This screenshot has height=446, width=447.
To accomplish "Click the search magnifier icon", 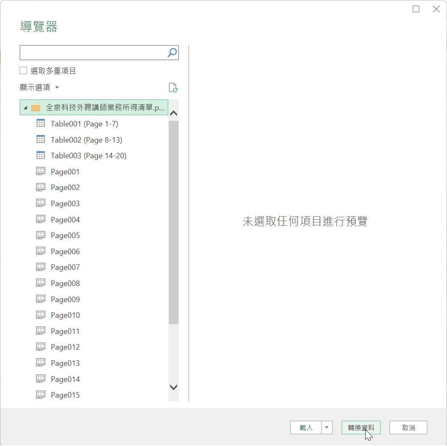I will click(x=172, y=53).
